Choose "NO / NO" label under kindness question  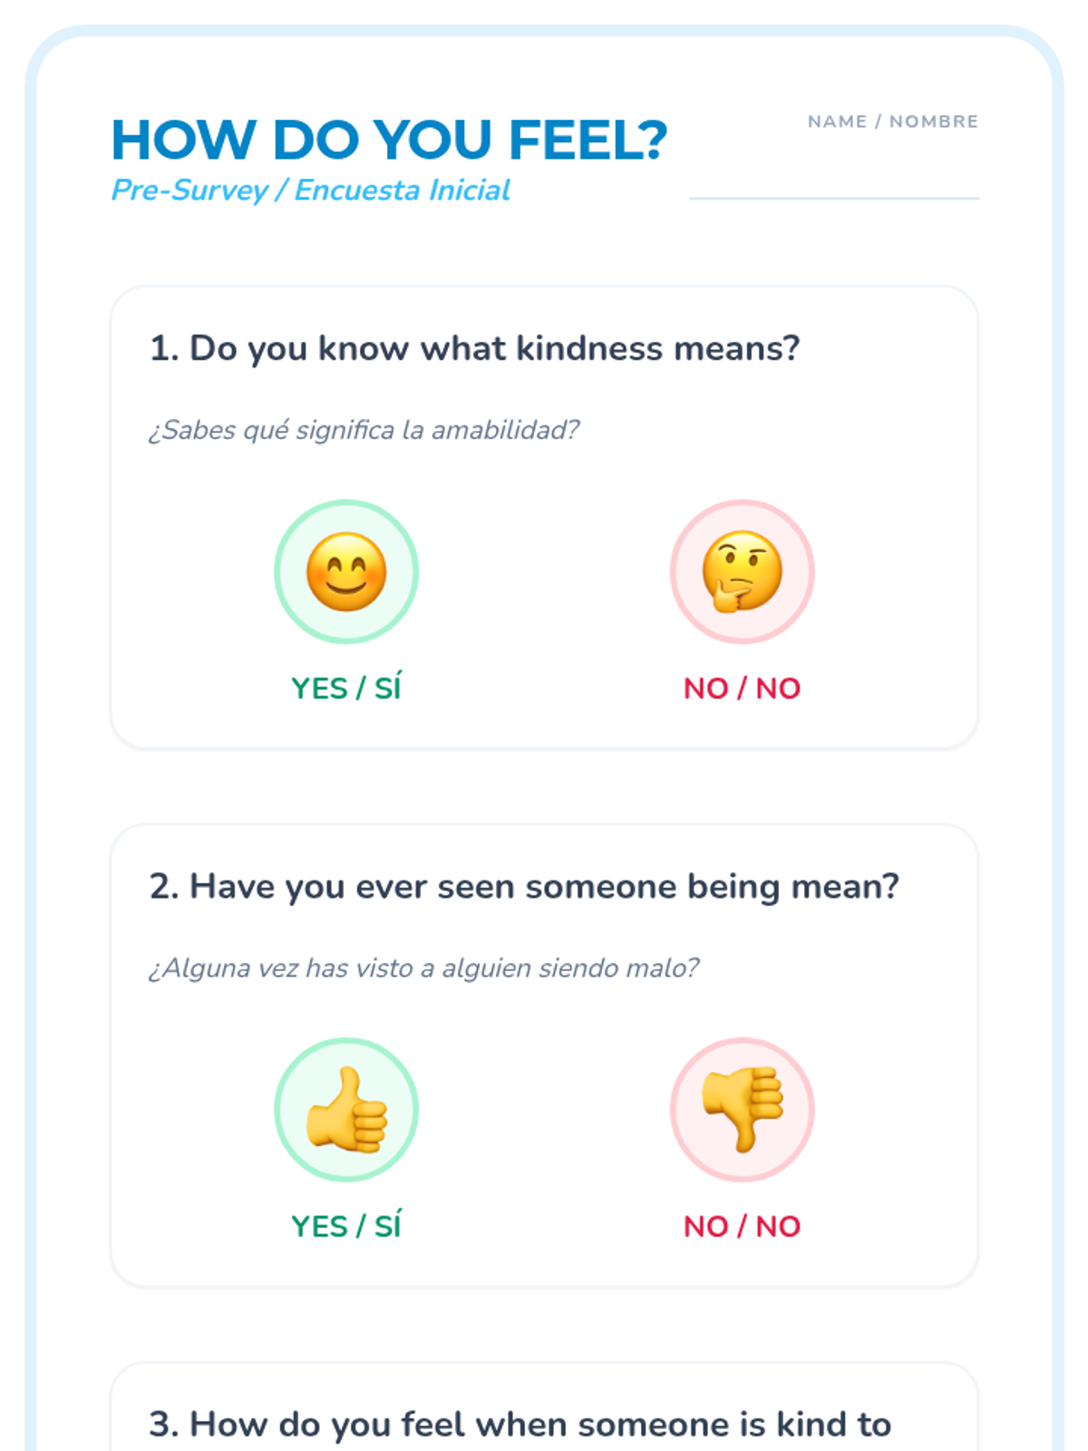point(742,688)
